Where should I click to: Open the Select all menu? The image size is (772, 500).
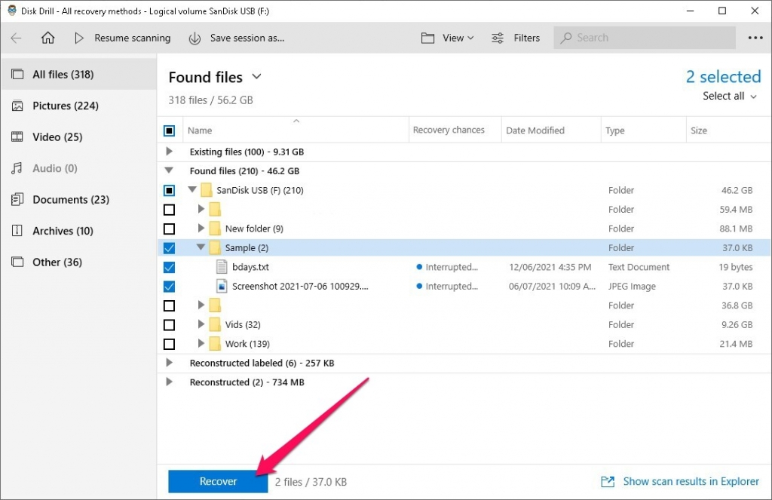tap(725, 96)
